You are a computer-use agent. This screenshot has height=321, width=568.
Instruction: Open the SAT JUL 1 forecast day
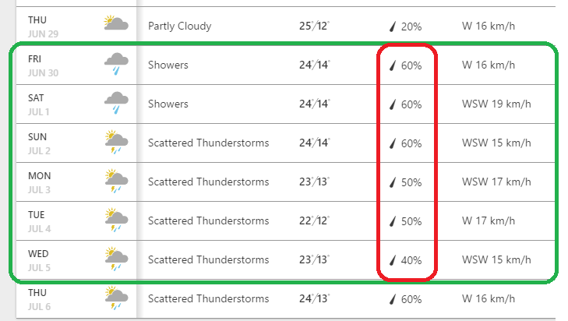click(39, 104)
